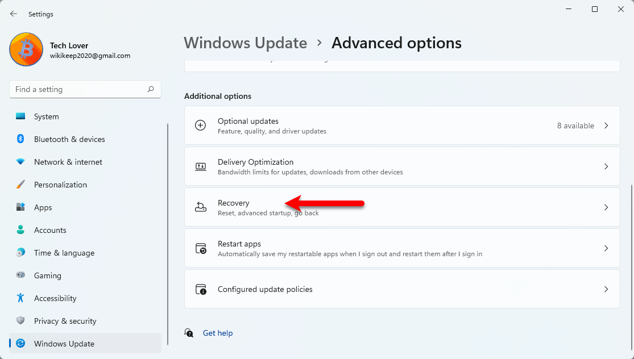Click the Optional updates plus icon
The image size is (634, 359).
201,125
